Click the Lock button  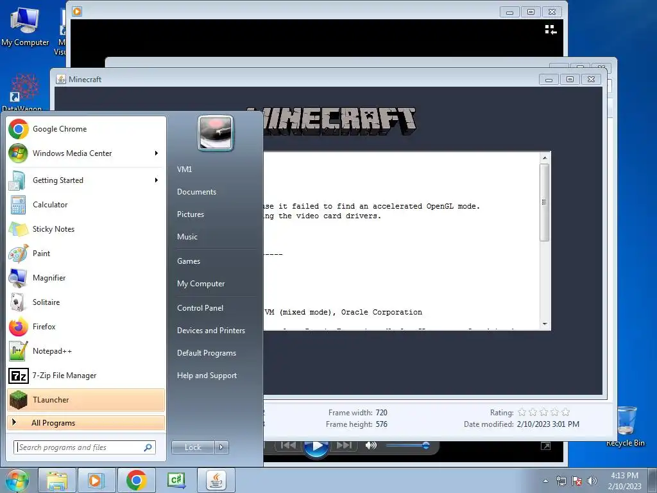click(x=193, y=447)
